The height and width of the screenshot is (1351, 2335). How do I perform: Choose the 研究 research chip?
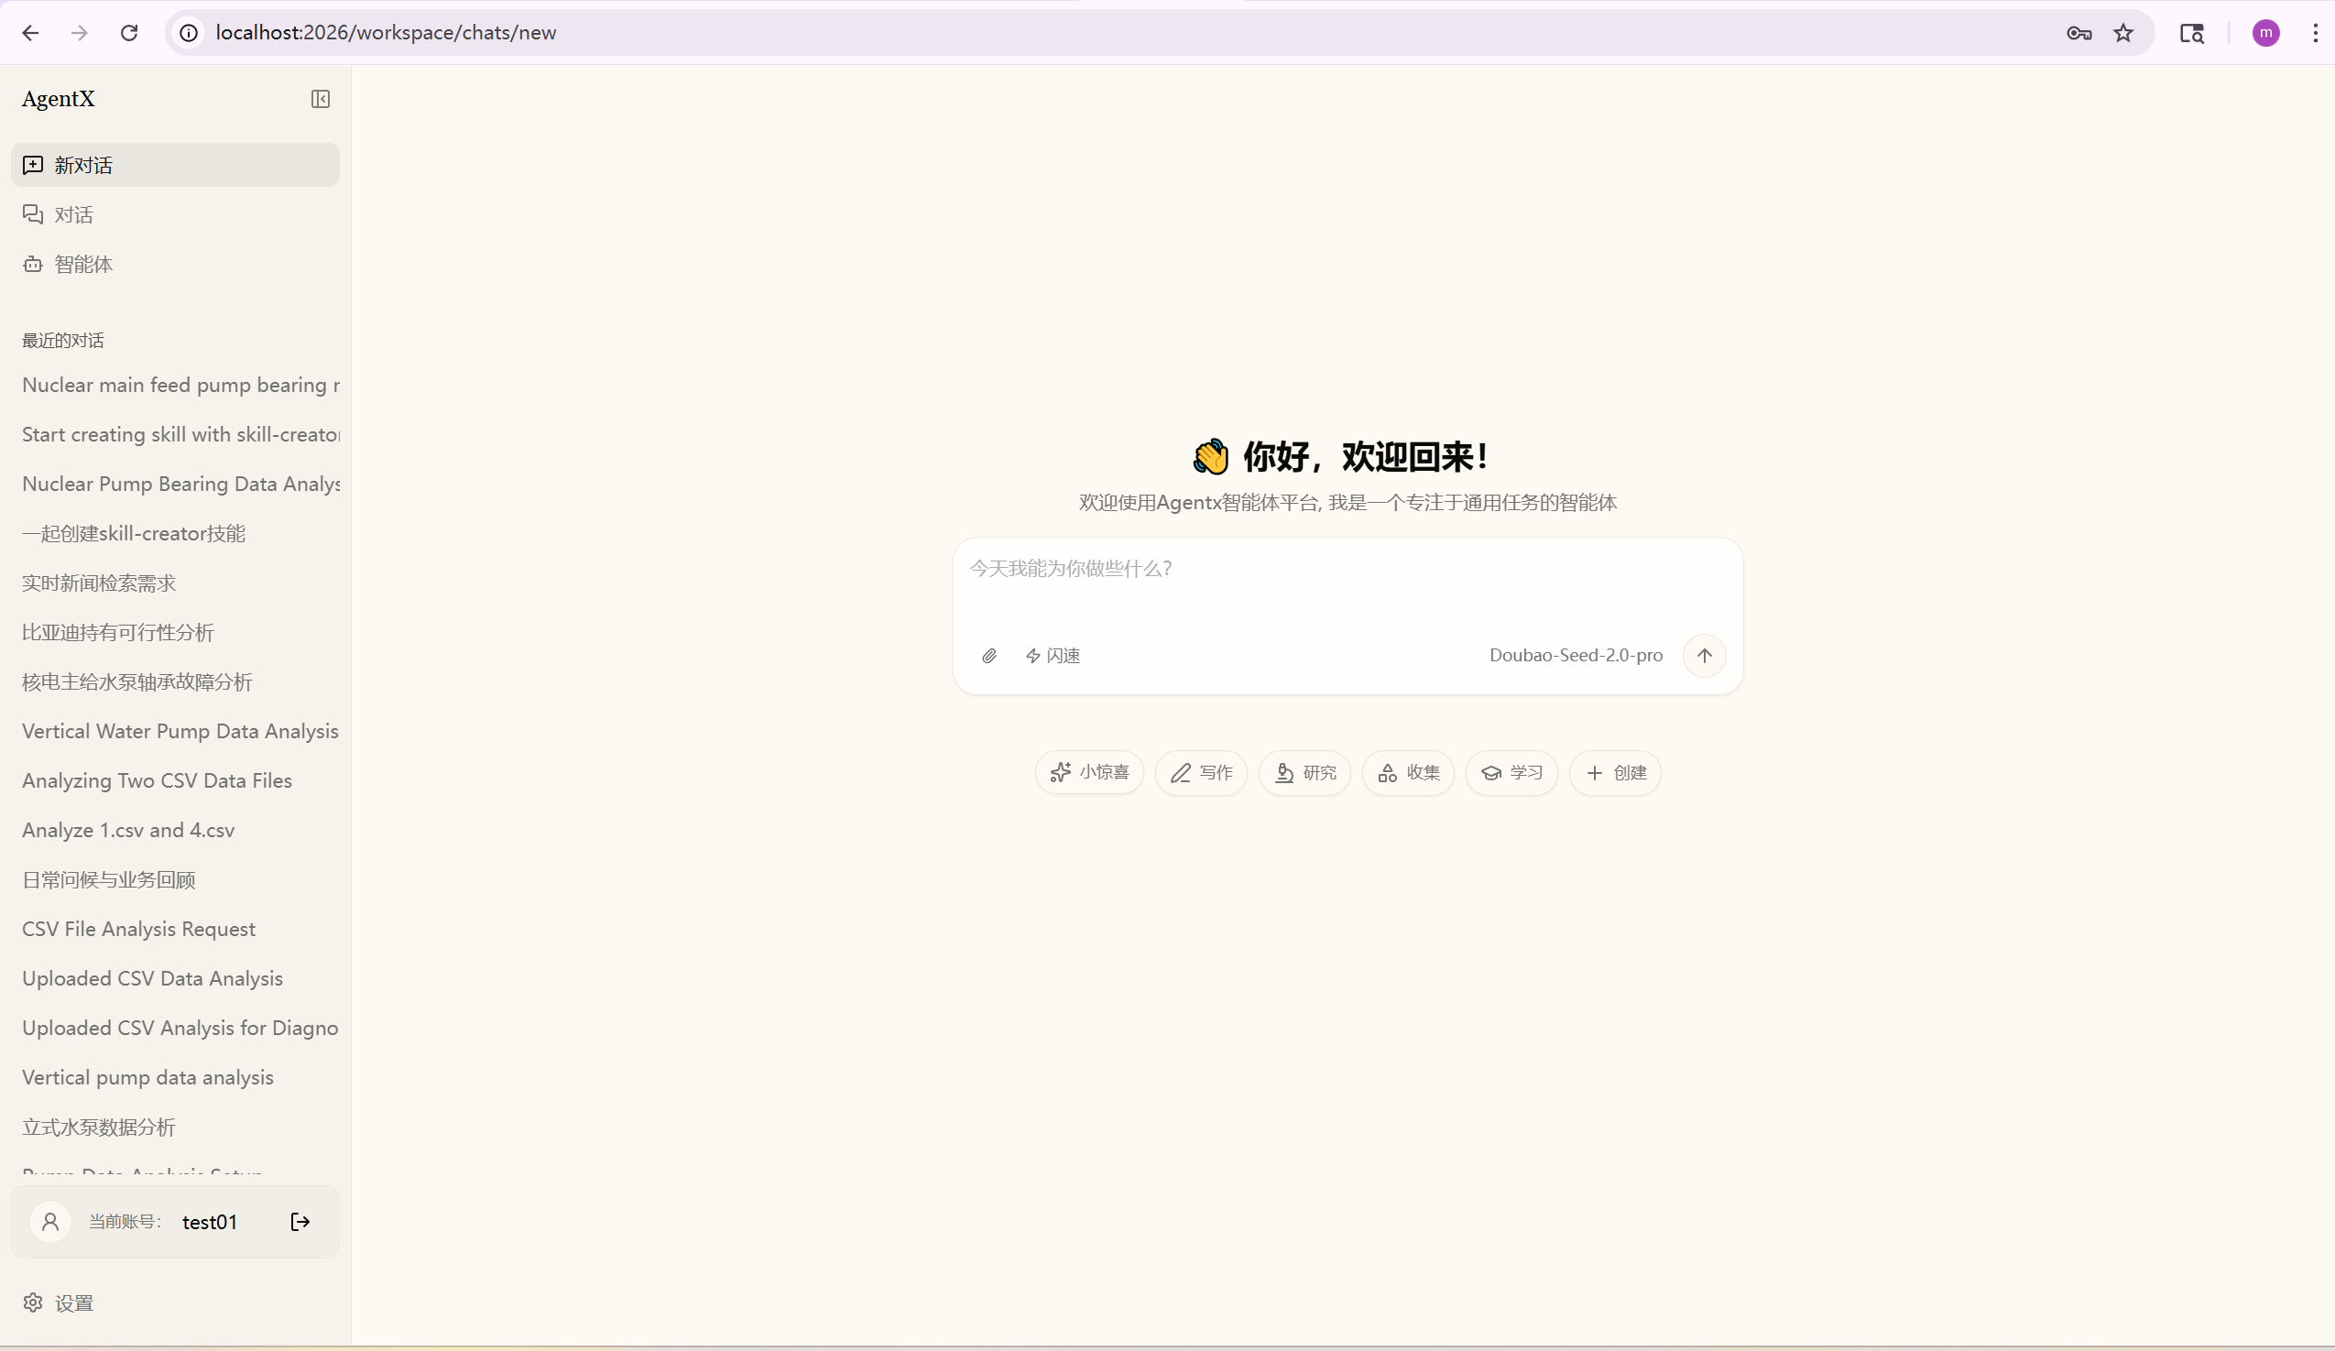click(1304, 773)
